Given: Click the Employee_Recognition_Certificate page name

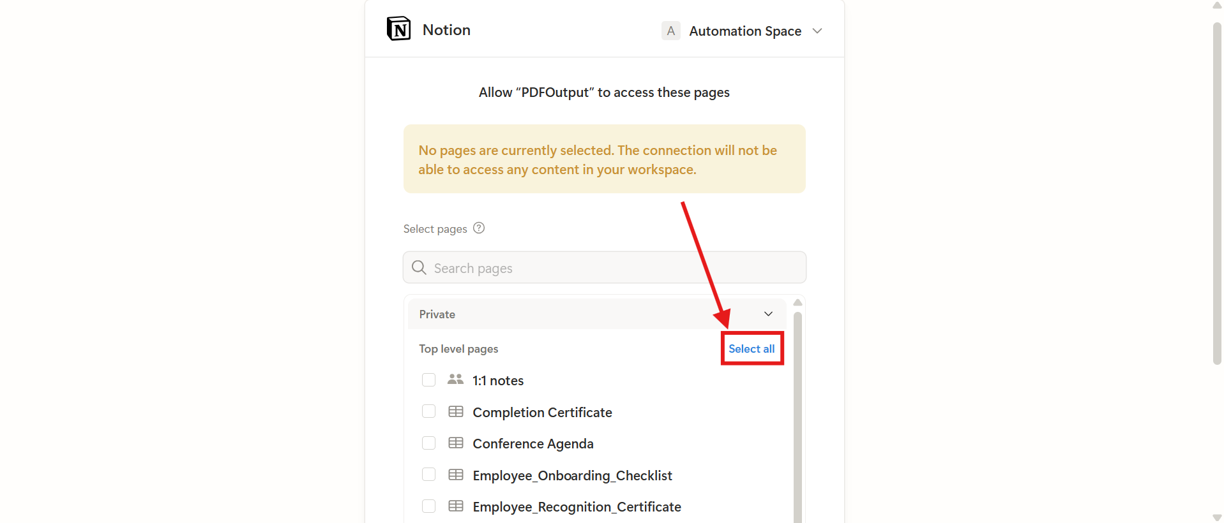Looking at the screenshot, I should point(577,506).
